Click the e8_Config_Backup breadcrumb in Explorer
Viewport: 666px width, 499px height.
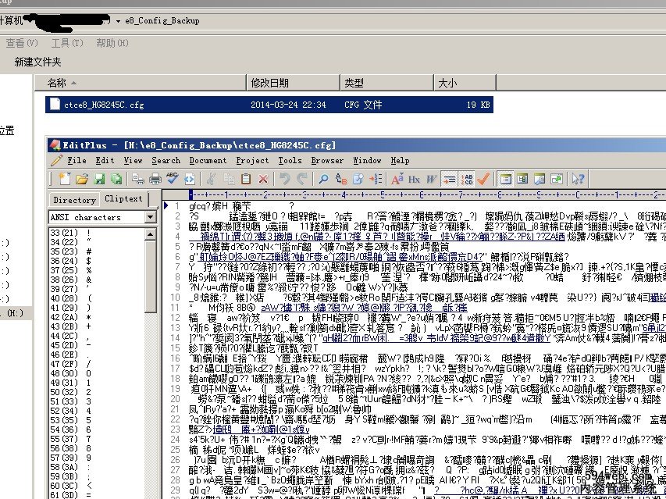[x=162, y=21]
